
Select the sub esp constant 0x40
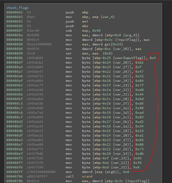pyautogui.click(x=96, y=31)
